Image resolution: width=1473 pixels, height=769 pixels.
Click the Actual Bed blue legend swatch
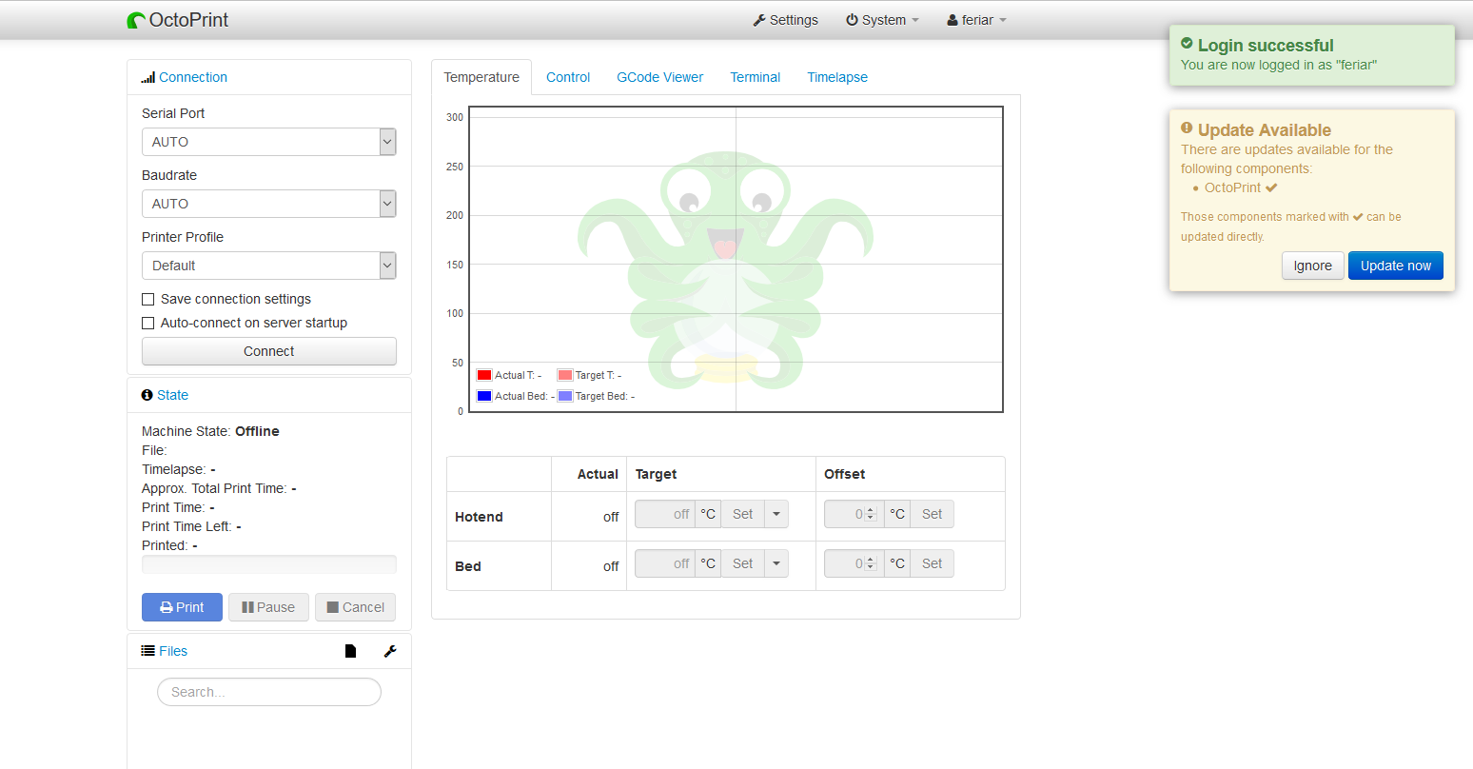pyautogui.click(x=484, y=396)
